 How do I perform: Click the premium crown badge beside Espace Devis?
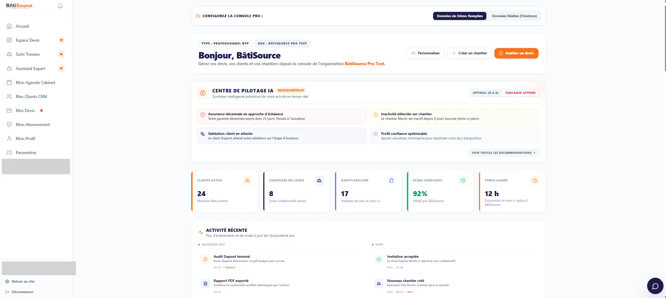[x=61, y=40]
